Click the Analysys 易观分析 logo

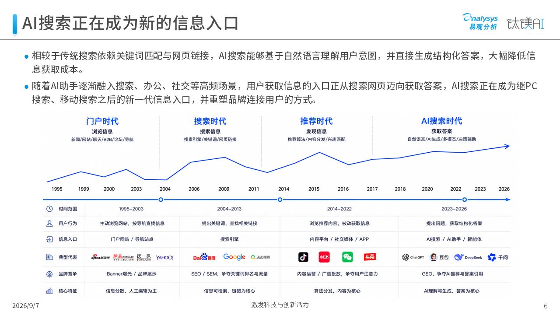(x=480, y=21)
